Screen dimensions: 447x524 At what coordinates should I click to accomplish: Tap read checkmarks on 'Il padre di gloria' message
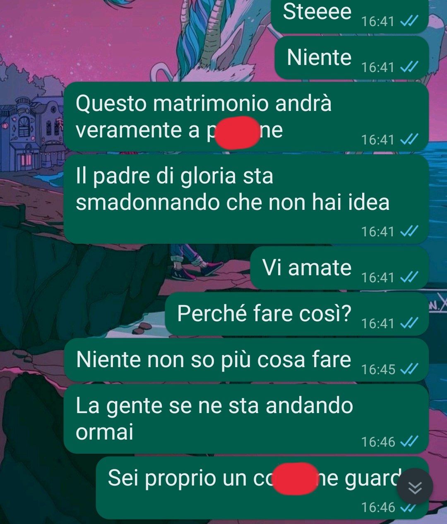[409, 231]
